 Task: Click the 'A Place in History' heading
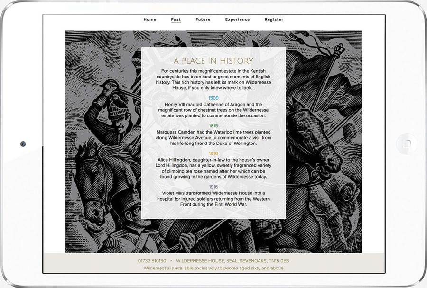tap(213, 61)
